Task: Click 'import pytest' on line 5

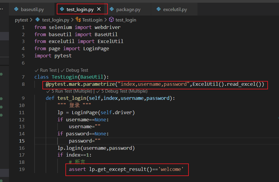Action: (x=53, y=56)
